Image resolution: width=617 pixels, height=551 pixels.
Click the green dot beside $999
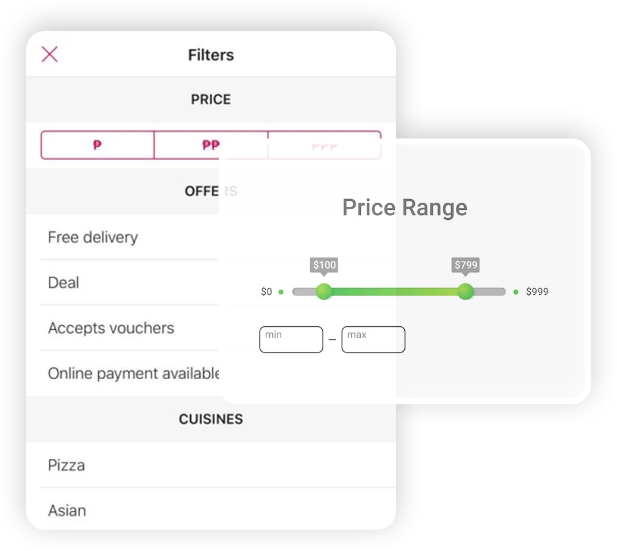(516, 292)
